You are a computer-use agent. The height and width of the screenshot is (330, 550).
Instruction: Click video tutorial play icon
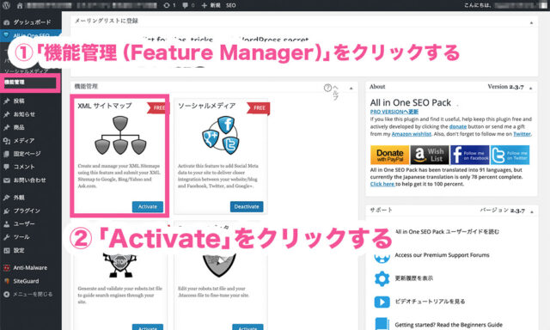click(382, 302)
